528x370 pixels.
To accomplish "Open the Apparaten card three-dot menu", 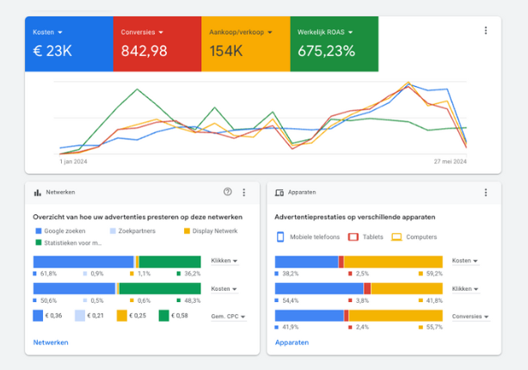I will click(x=486, y=193).
